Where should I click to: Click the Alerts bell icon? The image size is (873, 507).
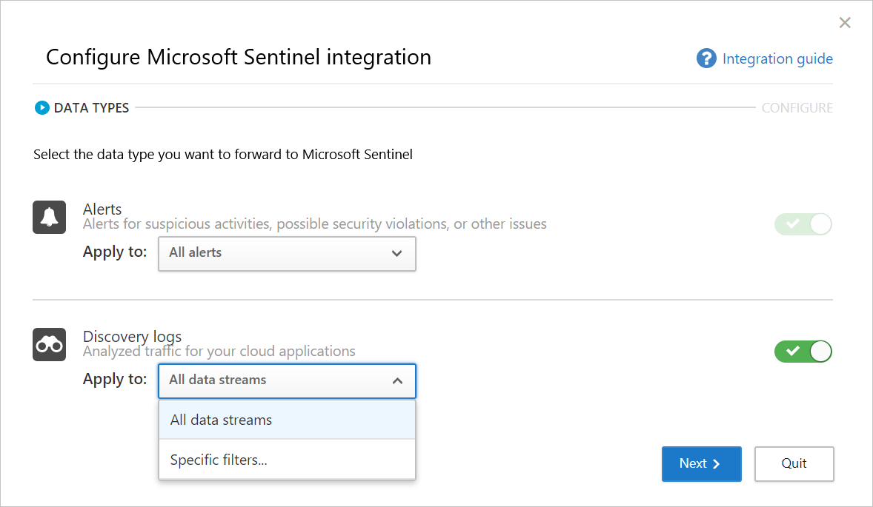click(x=49, y=217)
